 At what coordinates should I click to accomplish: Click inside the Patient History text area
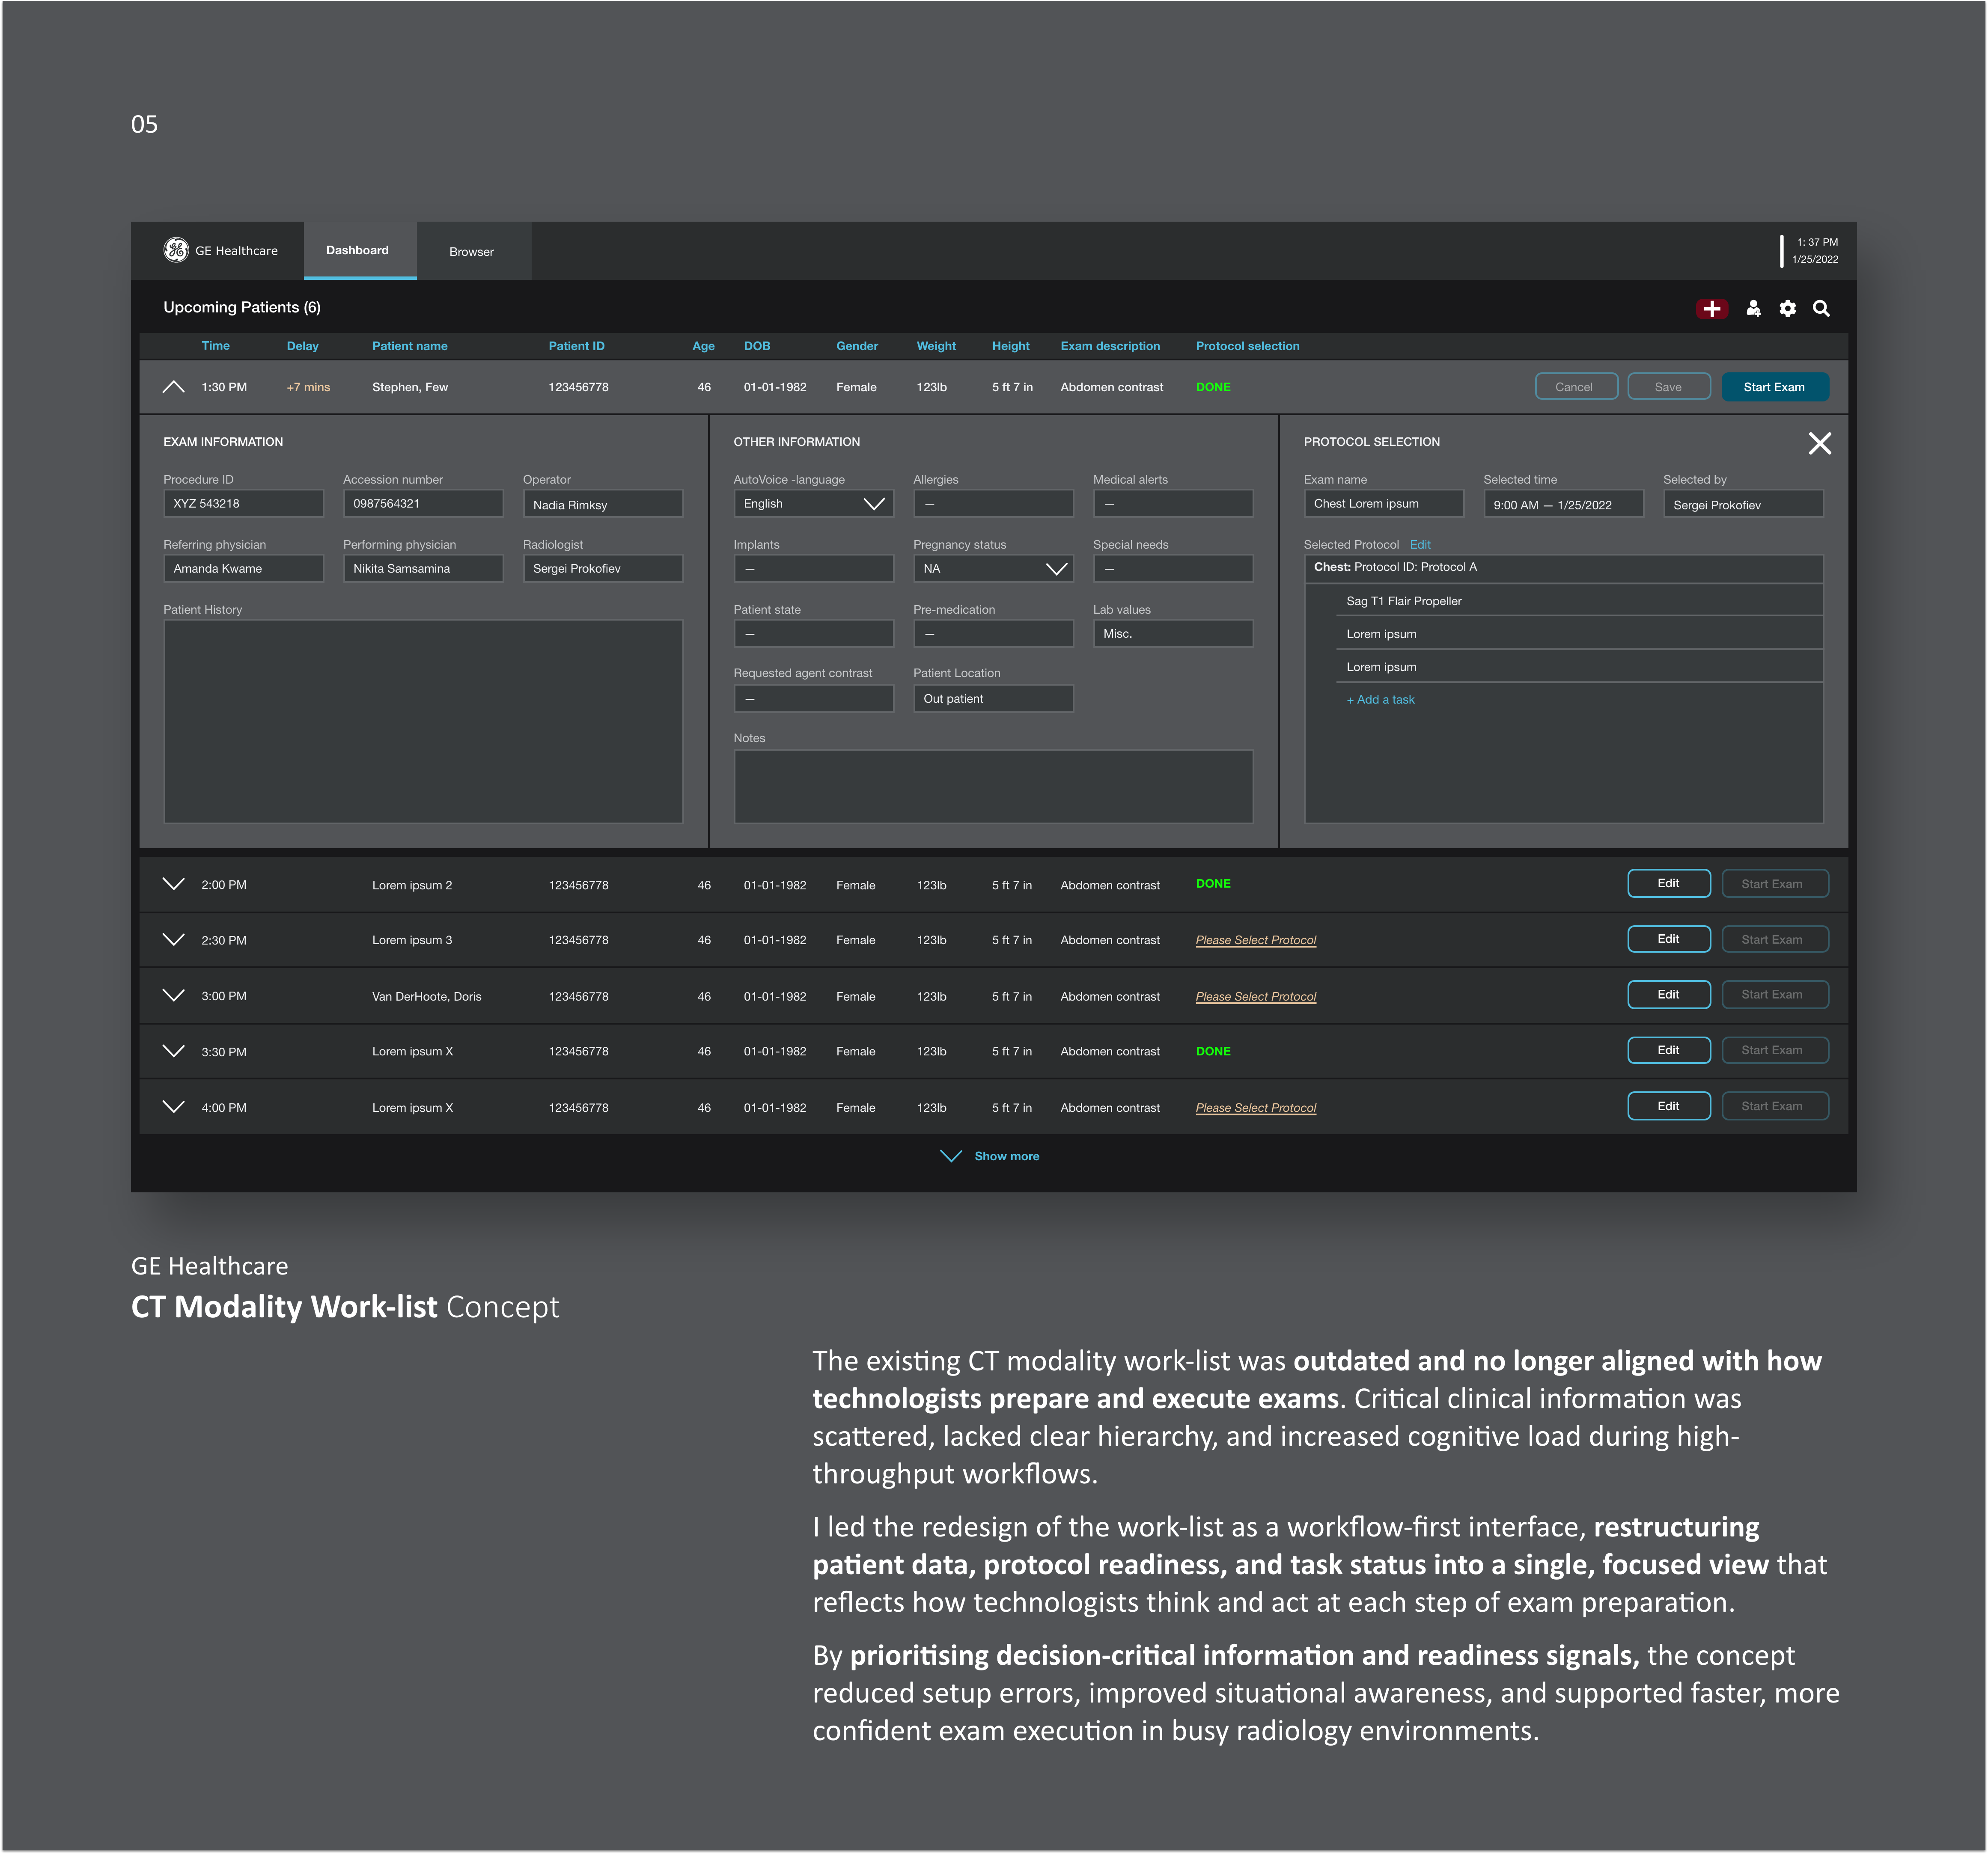click(423, 720)
